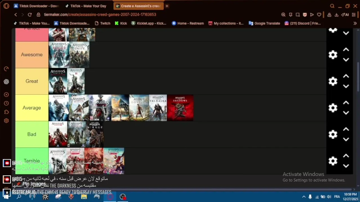Open settings gear for Terrible tier row
Viewport: 360px width, 202px height.
click(x=333, y=161)
